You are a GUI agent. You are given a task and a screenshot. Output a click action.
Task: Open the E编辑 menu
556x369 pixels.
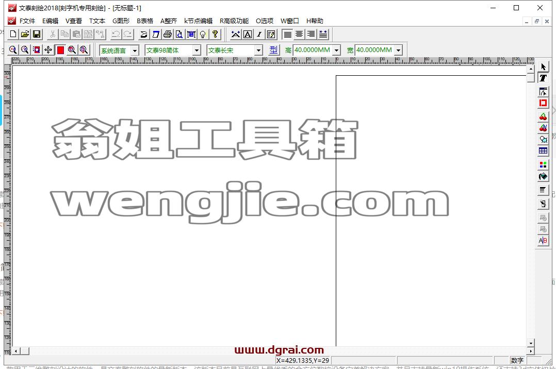click(51, 21)
